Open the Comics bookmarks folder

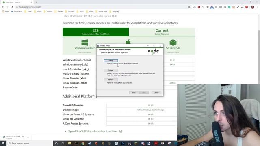48,11
